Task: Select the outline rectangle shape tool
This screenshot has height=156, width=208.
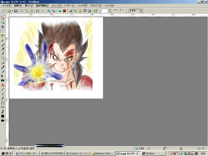Action: 3,103
